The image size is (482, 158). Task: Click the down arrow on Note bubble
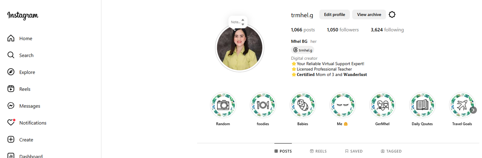(243, 24)
